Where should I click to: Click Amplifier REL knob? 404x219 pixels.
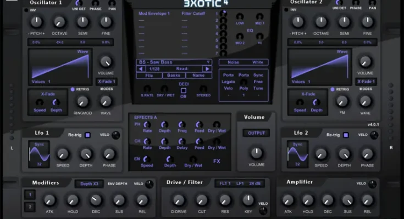[x=367, y=200]
